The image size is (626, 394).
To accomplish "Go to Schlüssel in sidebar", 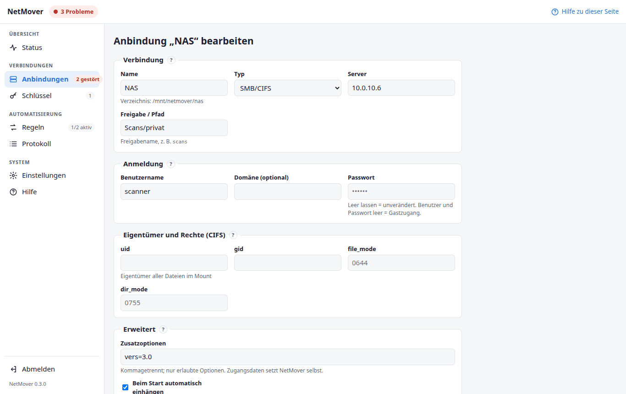I will tap(52, 96).
